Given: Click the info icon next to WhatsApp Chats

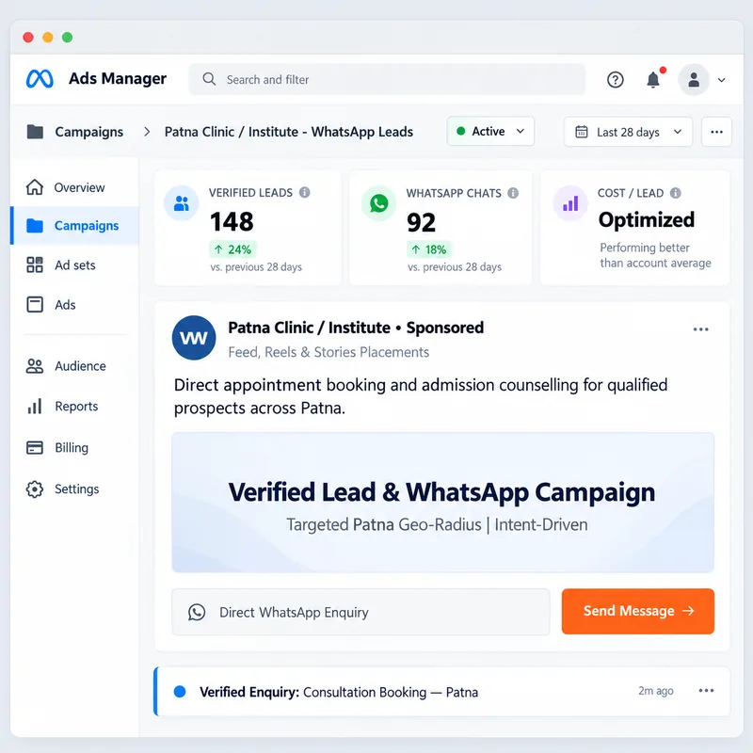Looking at the screenshot, I should point(513,193).
